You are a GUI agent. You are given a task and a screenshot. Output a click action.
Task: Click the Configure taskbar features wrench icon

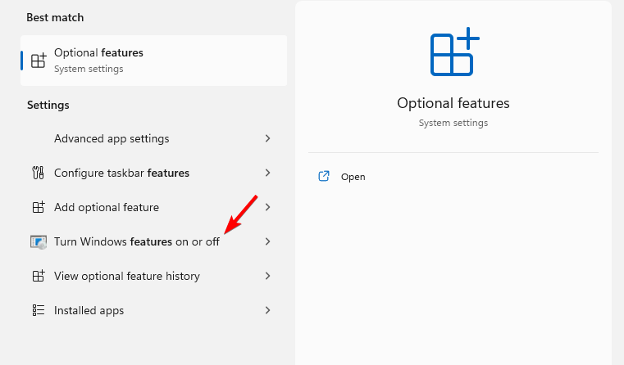[38, 173]
